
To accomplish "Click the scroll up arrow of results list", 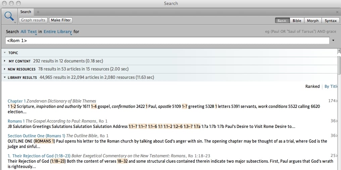I will tap(339, 51).
